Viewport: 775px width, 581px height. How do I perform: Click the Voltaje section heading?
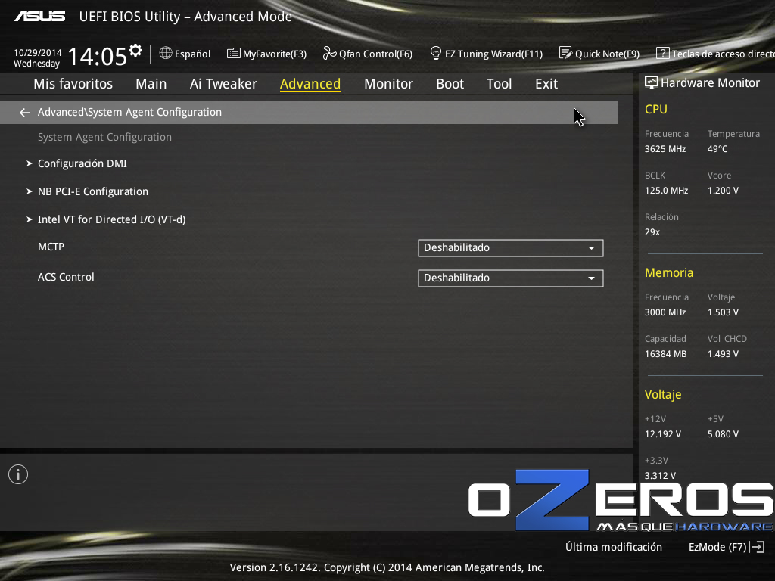[663, 394]
